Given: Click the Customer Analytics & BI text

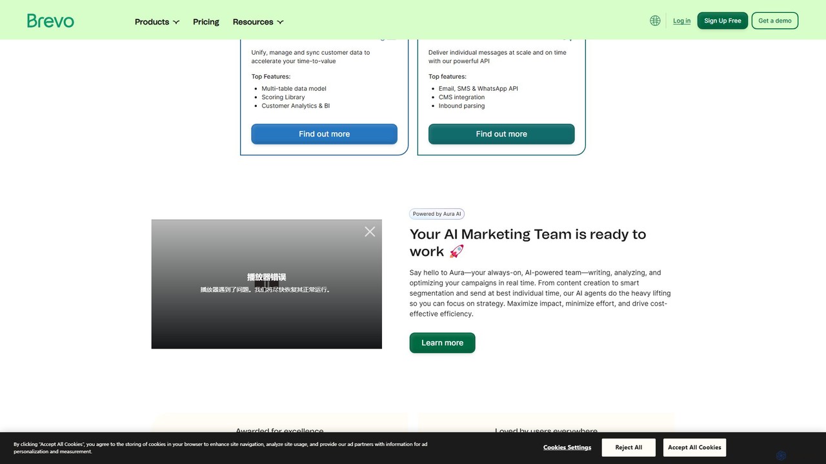Looking at the screenshot, I should coord(296,106).
